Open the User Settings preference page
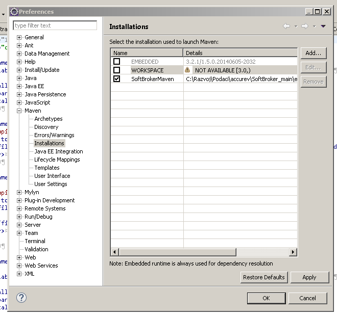 51,184
